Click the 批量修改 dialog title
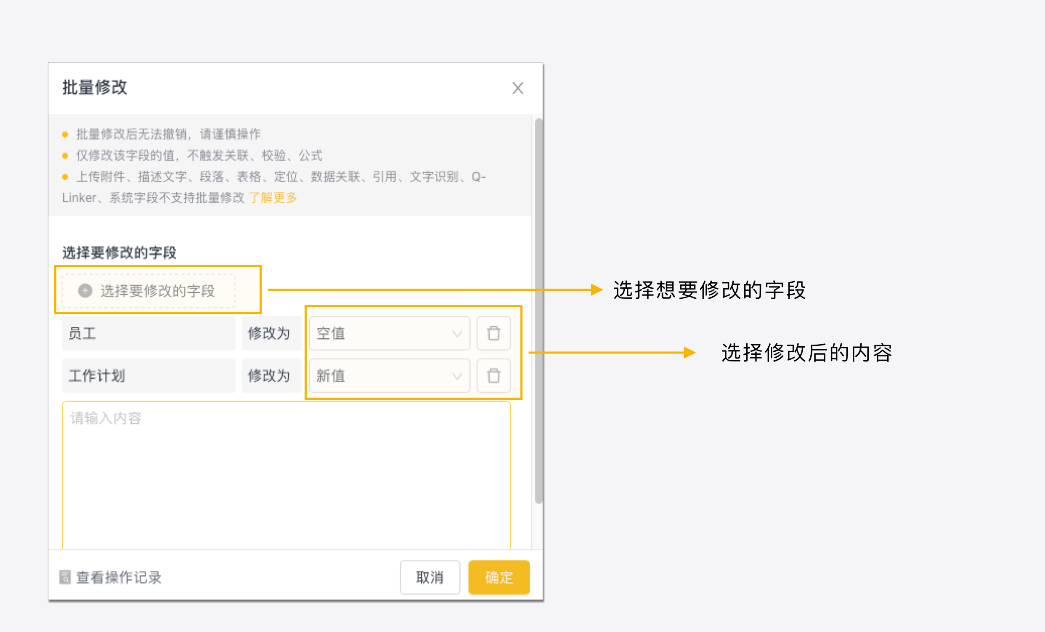The height and width of the screenshot is (632, 1045). coord(95,88)
